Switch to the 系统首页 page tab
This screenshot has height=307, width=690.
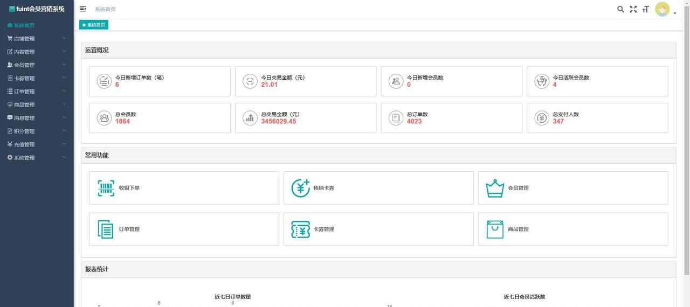point(94,25)
